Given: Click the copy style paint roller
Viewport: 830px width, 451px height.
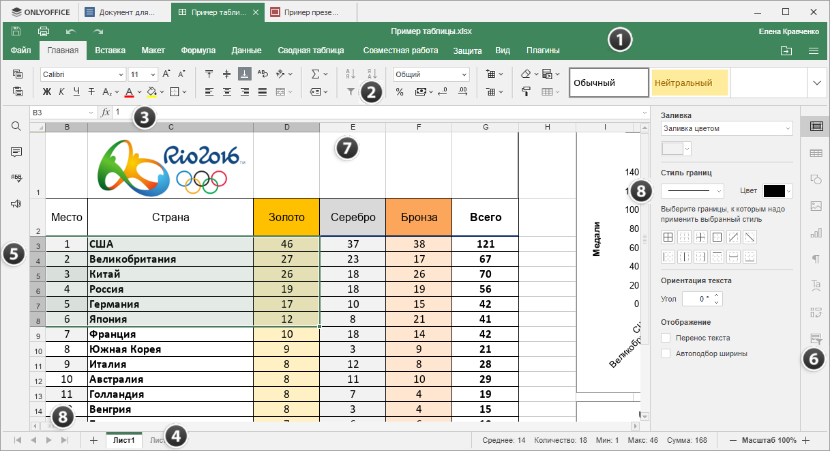Looking at the screenshot, I should point(526,91).
